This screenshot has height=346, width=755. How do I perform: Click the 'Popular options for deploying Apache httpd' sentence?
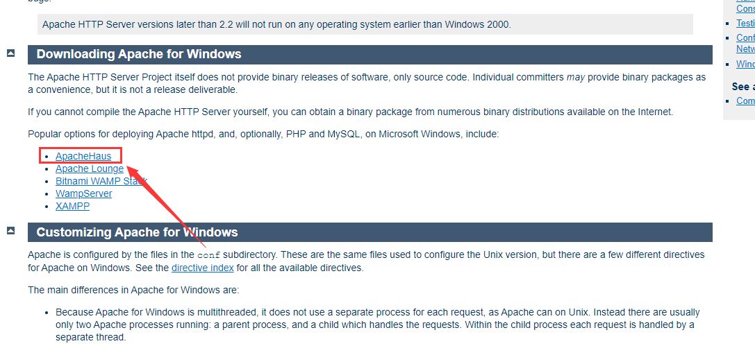point(263,134)
